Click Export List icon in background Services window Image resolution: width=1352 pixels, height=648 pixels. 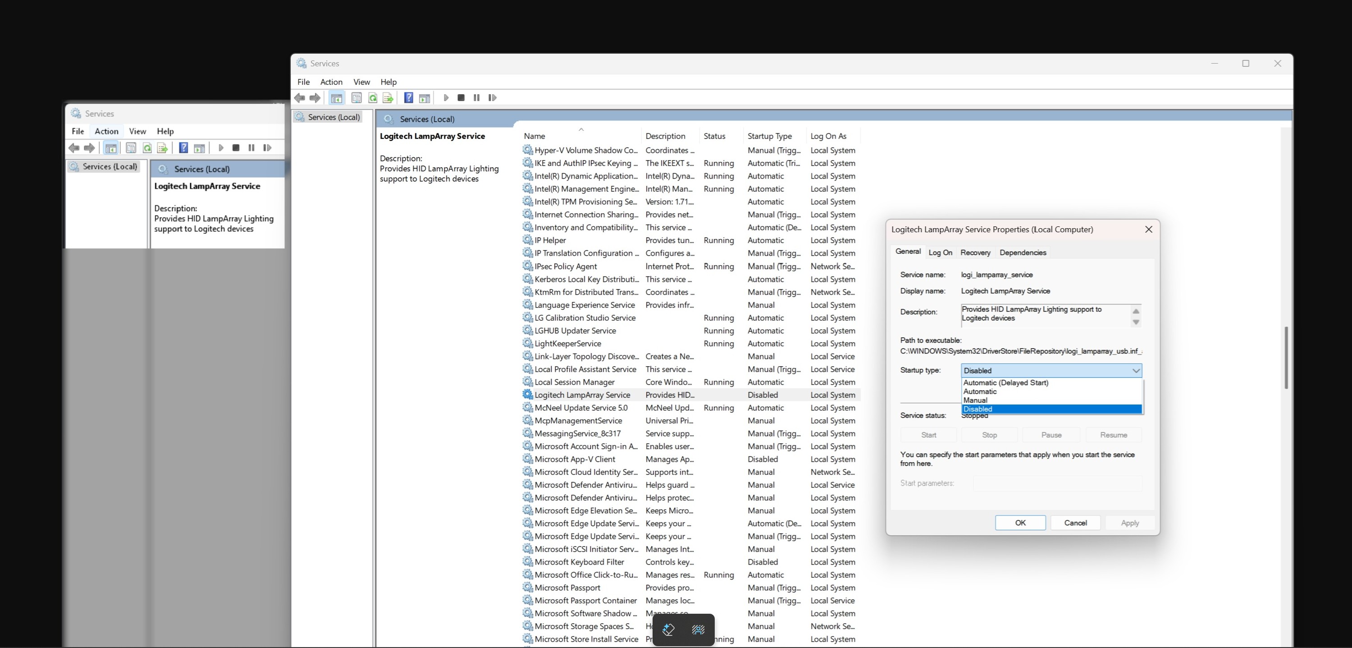tap(163, 148)
